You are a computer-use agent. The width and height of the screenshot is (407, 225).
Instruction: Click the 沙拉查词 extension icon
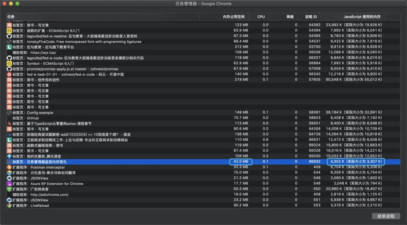coord(9,173)
